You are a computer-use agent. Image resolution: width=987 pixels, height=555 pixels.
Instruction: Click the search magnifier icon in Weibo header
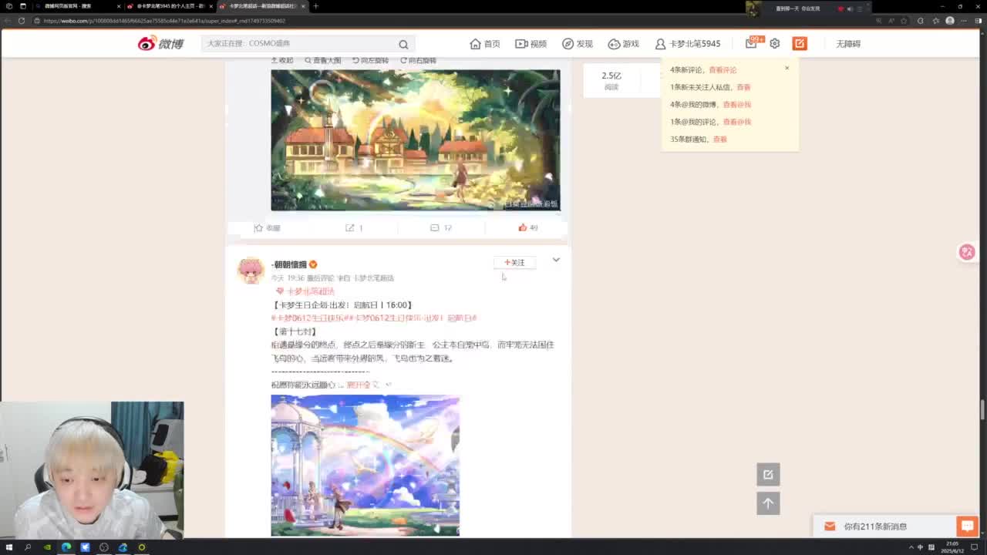tap(403, 44)
